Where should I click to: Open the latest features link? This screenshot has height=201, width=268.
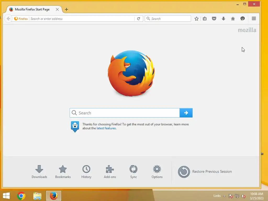click(x=106, y=128)
